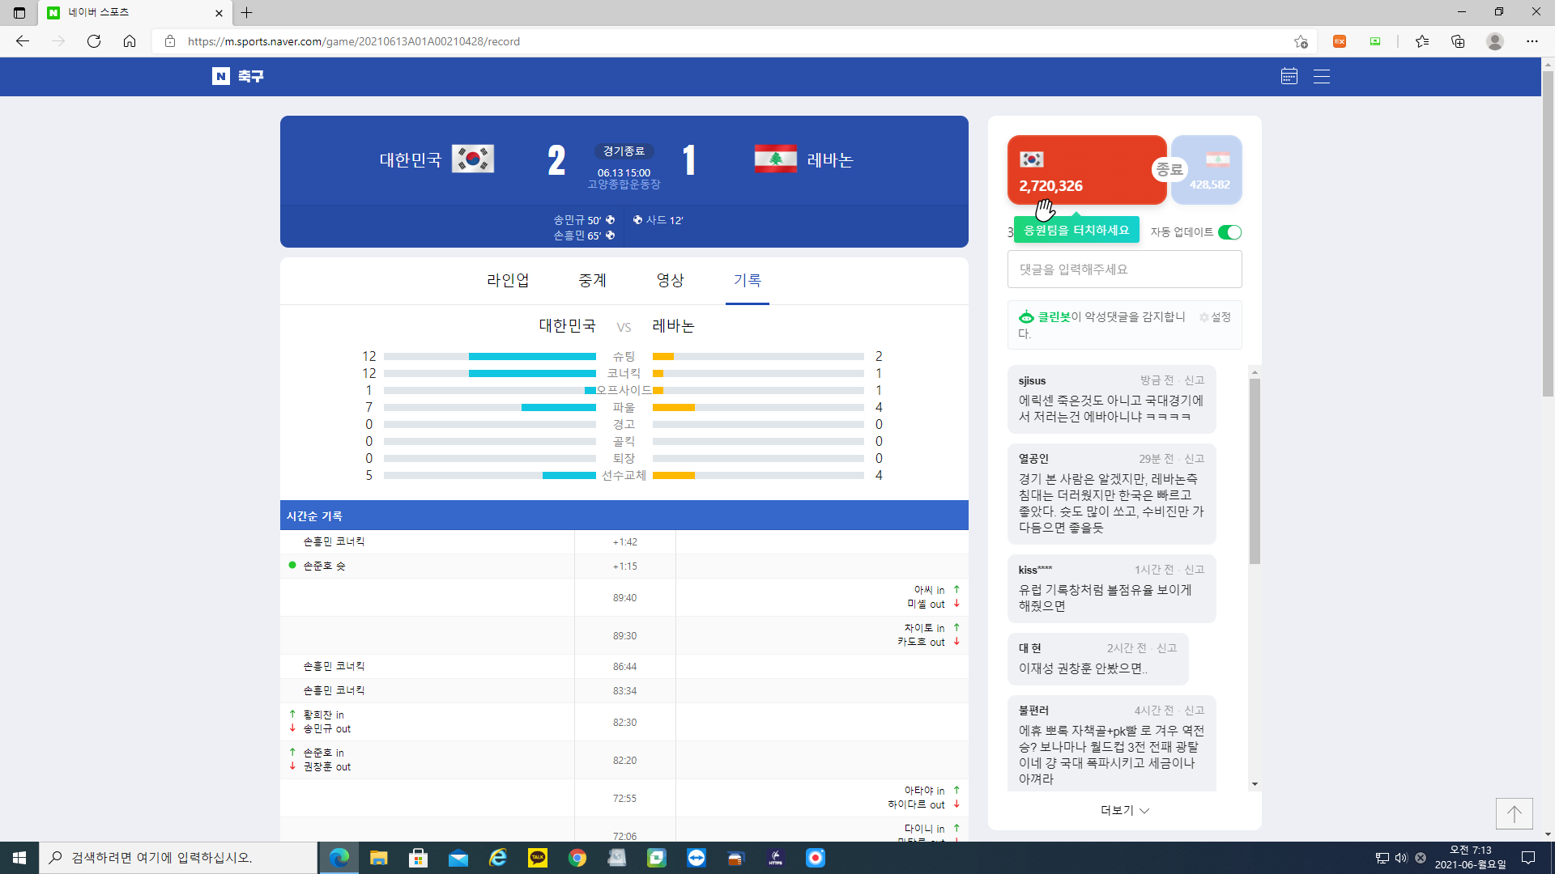
Task: Click goal scorer 사드 12'
Action: pos(658,220)
